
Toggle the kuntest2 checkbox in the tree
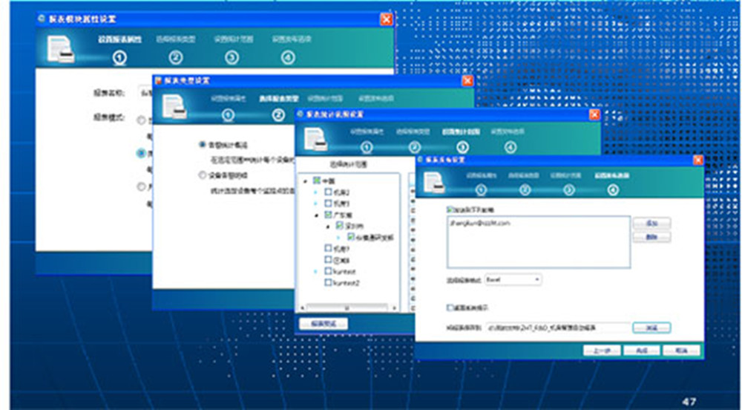pyautogui.click(x=329, y=283)
